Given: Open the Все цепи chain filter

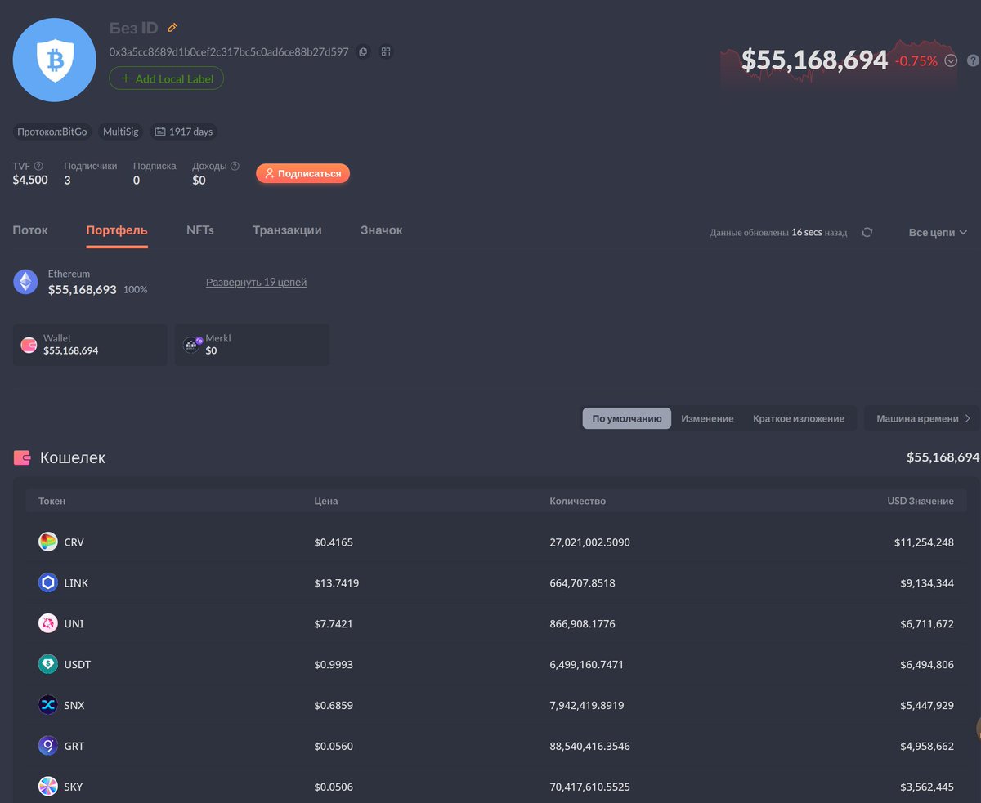Looking at the screenshot, I should coord(938,232).
